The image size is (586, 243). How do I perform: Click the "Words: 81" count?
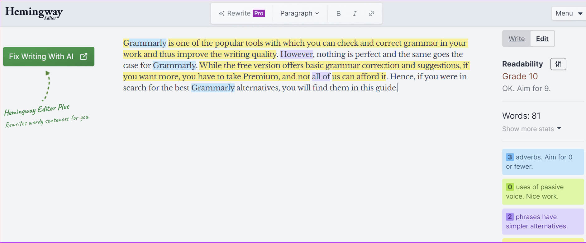pos(521,116)
